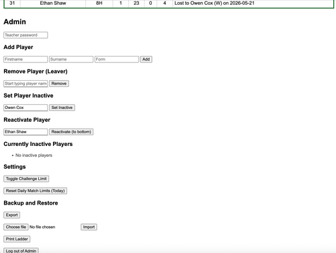Click the Backup and Restore heading
Screen dimensions: 336x253
[31, 203]
